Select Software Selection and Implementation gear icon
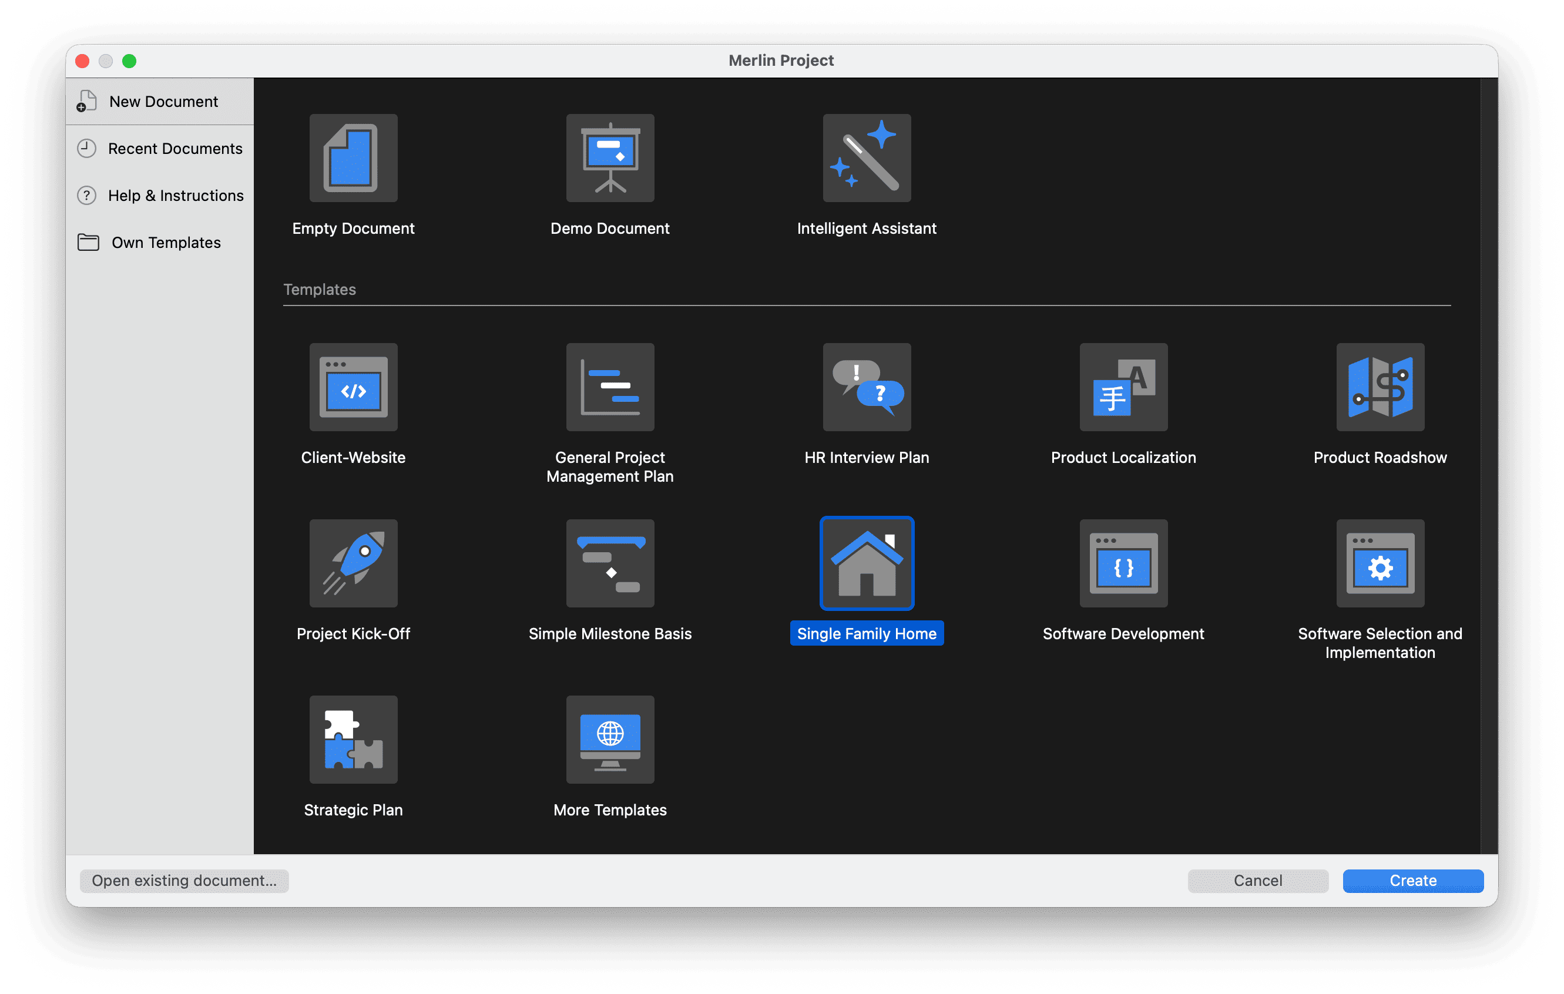The width and height of the screenshot is (1564, 994). pos(1380,563)
